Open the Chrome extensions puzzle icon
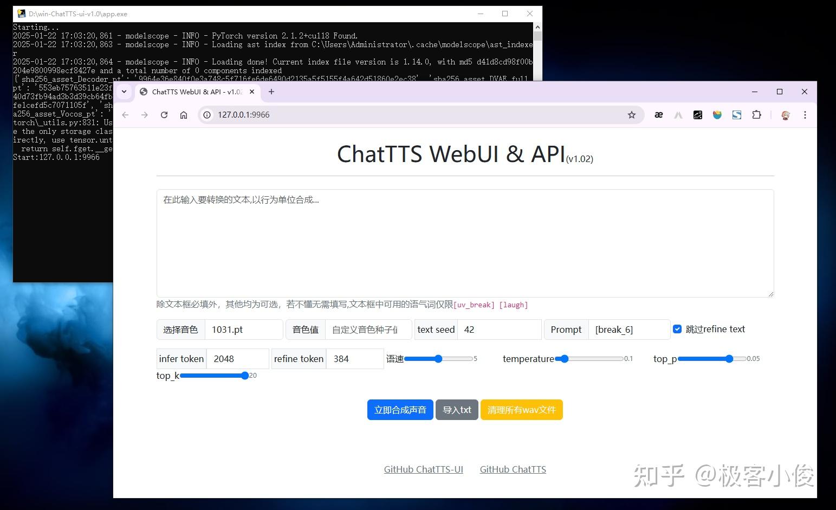The image size is (836, 510). pyautogui.click(x=756, y=115)
